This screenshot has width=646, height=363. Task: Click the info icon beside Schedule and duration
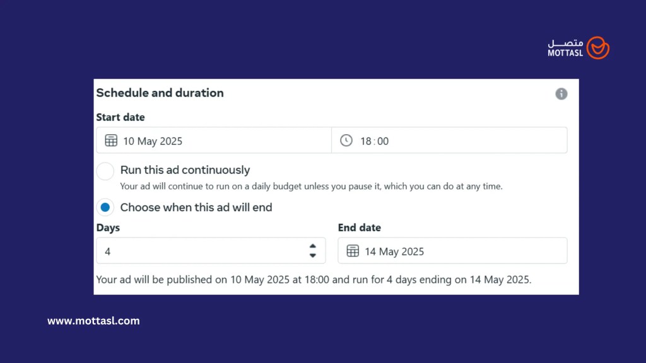(x=561, y=94)
